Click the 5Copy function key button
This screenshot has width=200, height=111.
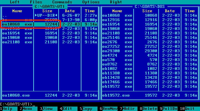[x=89, y=109]
